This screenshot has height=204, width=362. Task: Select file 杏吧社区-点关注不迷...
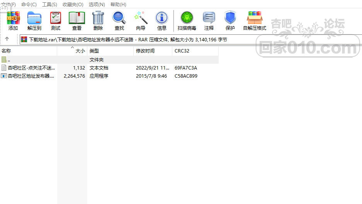tap(31, 68)
